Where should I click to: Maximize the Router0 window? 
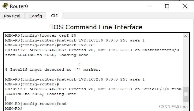pyautogui.click(x=167, y=6)
